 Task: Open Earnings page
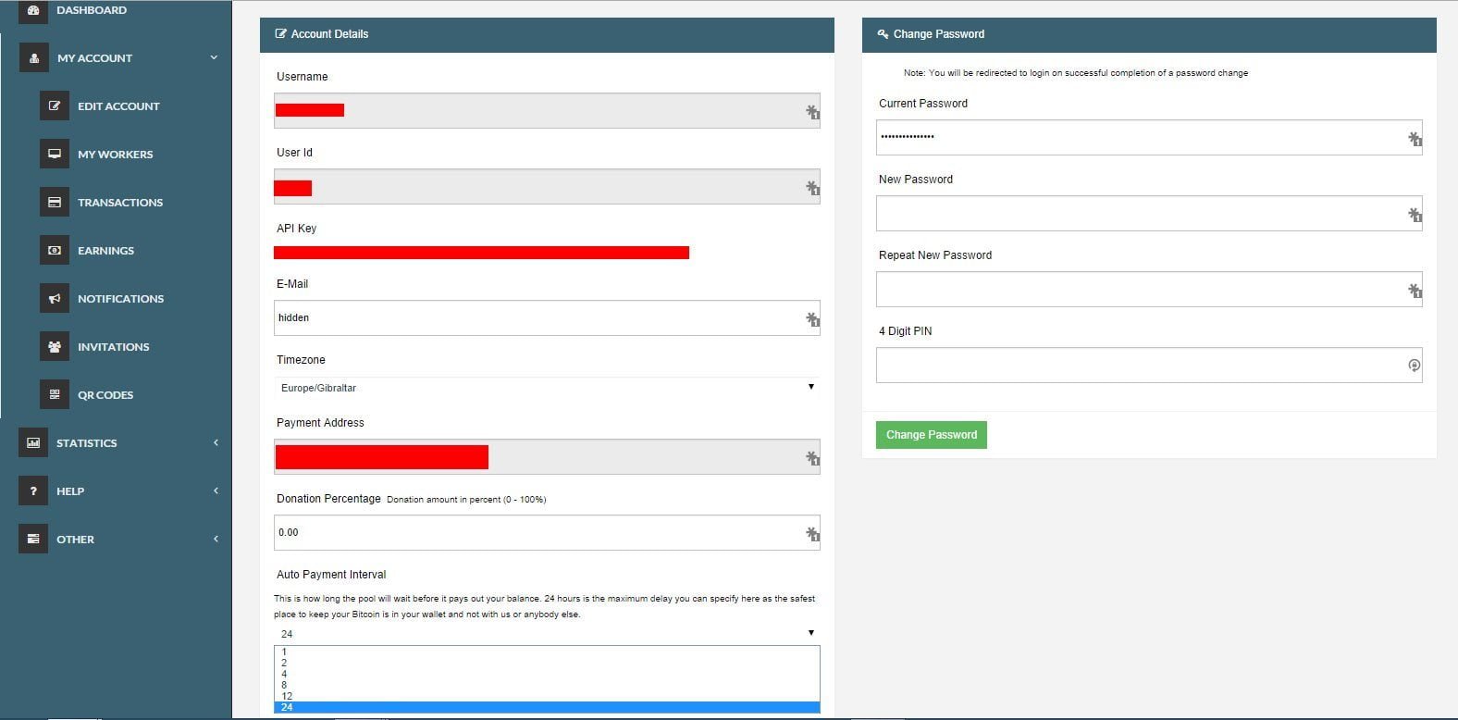coord(105,251)
